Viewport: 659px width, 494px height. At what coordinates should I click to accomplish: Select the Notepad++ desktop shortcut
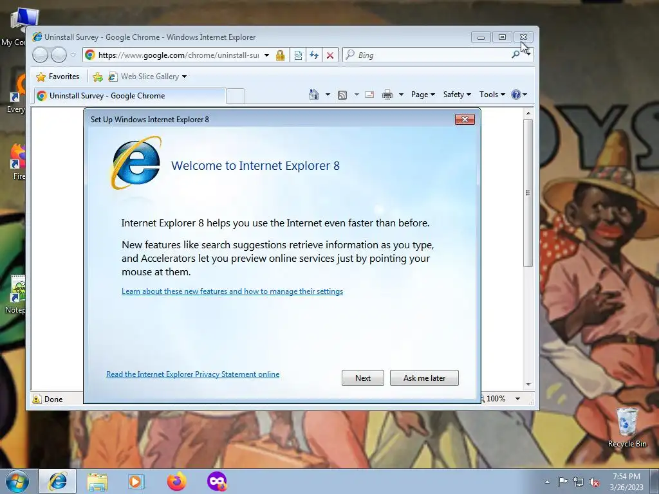click(x=16, y=295)
